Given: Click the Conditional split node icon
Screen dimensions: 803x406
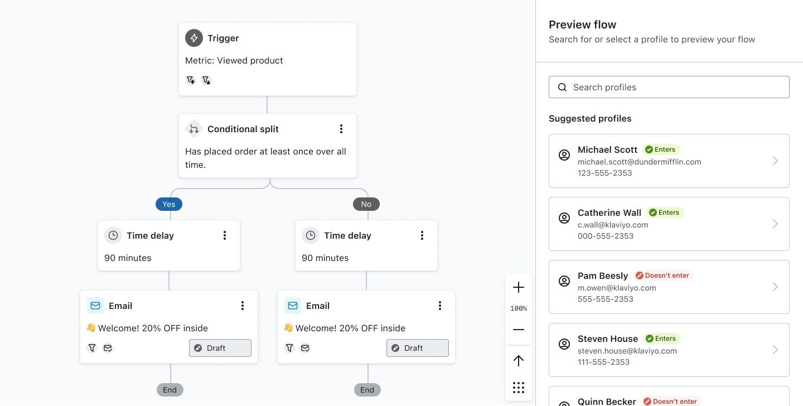Looking at the screenshot, I should [x=194, y=129].
